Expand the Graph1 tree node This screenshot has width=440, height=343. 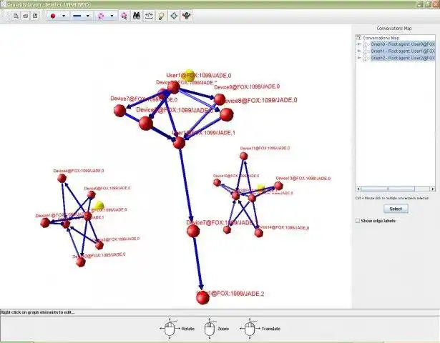pyautogui.click(x=358, y=51)
